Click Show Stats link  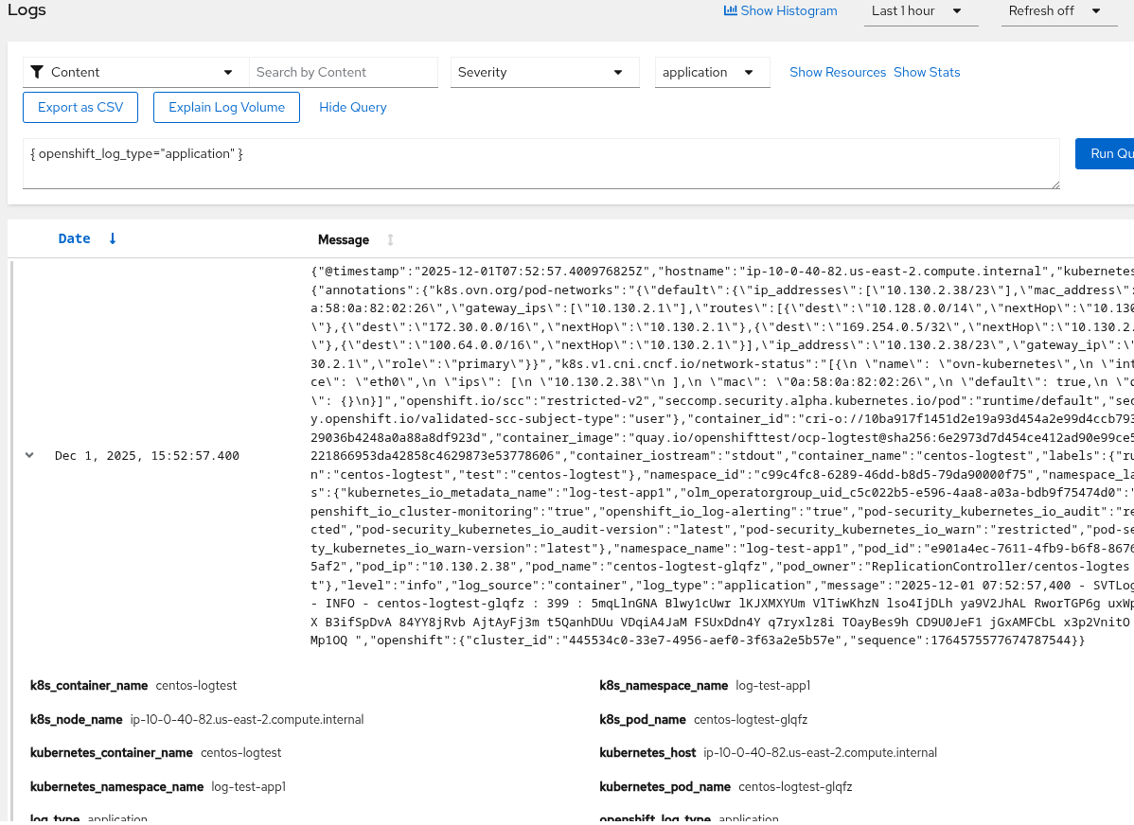[927, 72]
